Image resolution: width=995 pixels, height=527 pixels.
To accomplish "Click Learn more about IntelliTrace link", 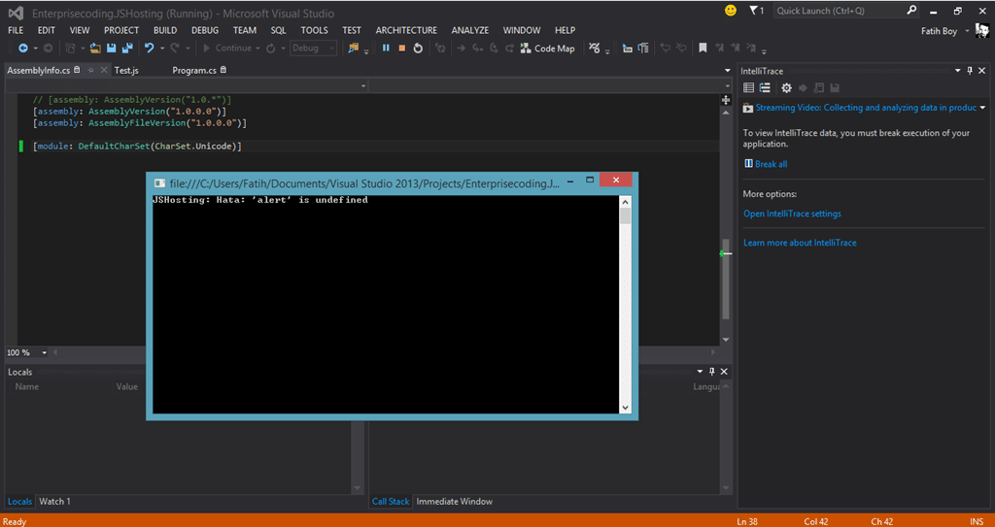I will 800,243.
